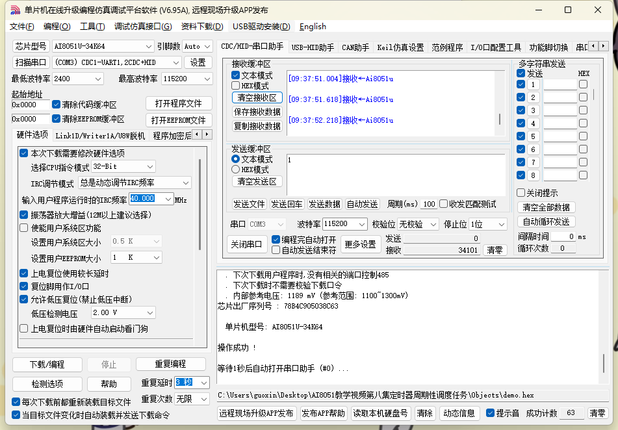Switch to the CAN助手 tab
The image size is (618, 430).
pyautogui.click(x=355, y=47)
